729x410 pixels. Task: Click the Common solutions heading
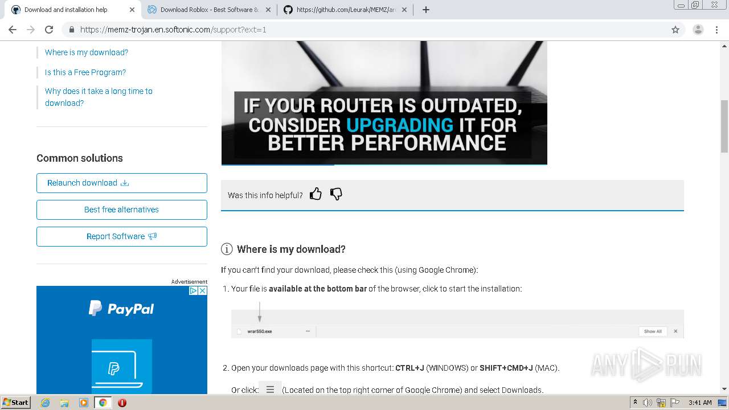click(80, 158)
